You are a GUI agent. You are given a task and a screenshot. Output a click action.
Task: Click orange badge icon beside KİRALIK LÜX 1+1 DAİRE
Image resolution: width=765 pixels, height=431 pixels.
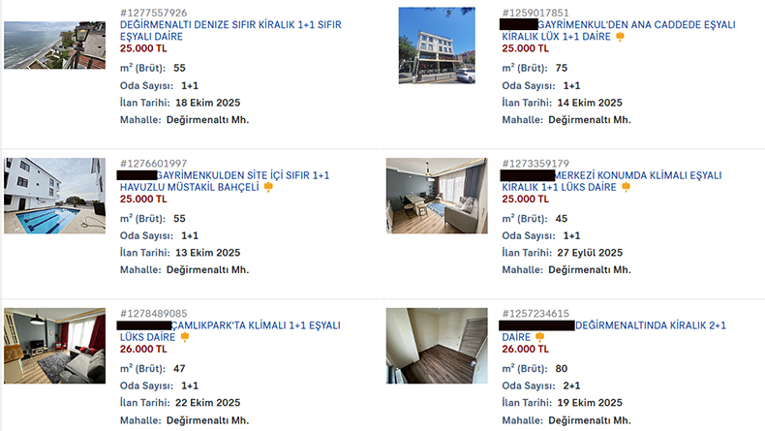click(620, 37)
